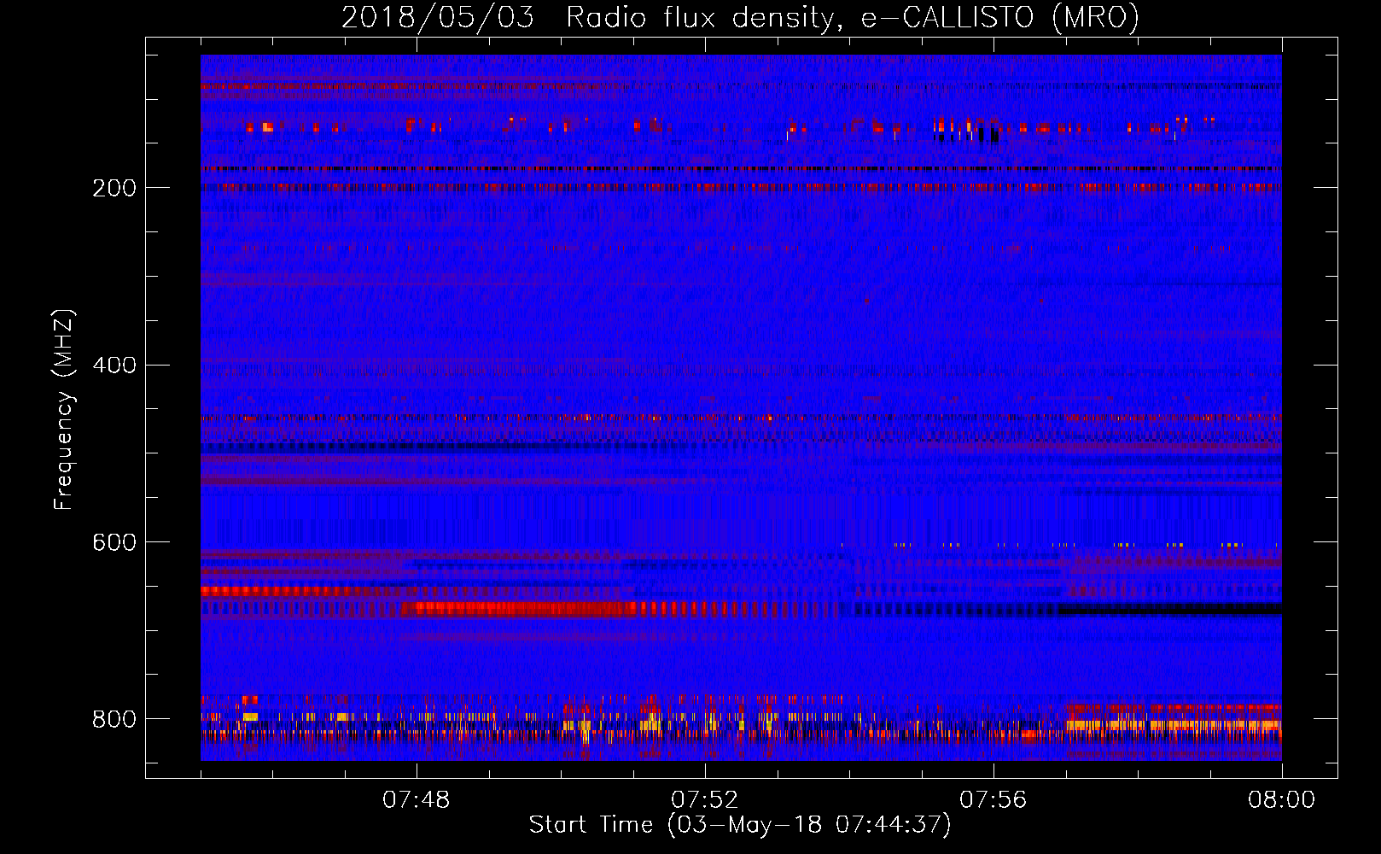Click the bright red emission band near 670 MHz
The width and height of the screenshot is (1381, 854).
point(521,609)
